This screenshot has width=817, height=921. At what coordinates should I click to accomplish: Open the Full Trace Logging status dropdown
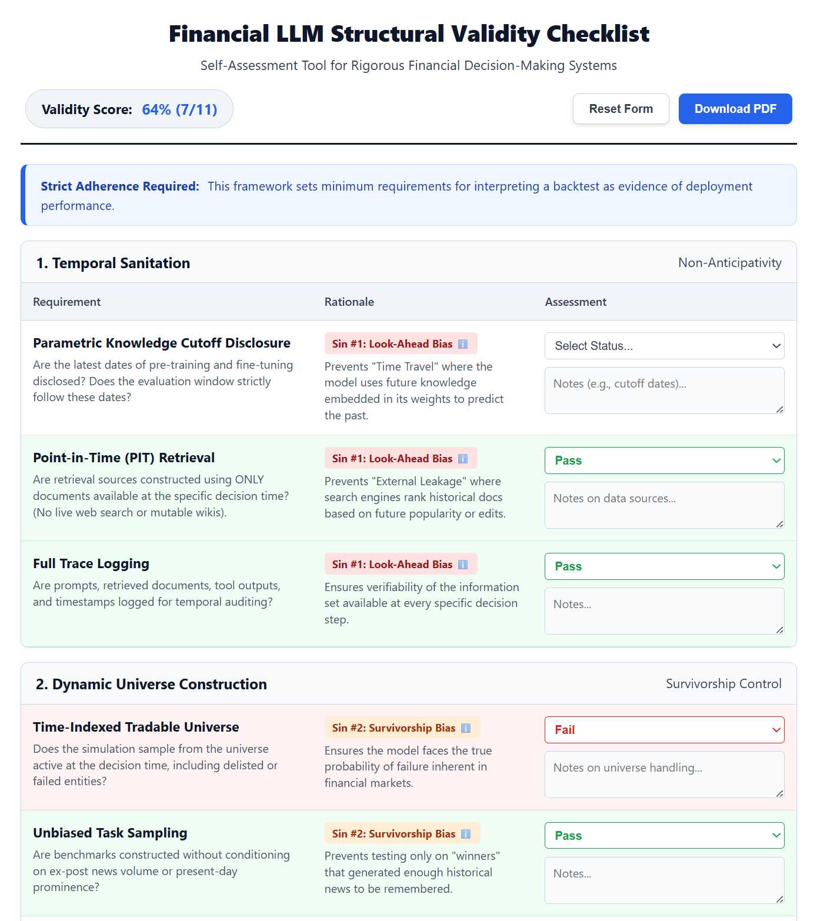[x=664, y=566]
